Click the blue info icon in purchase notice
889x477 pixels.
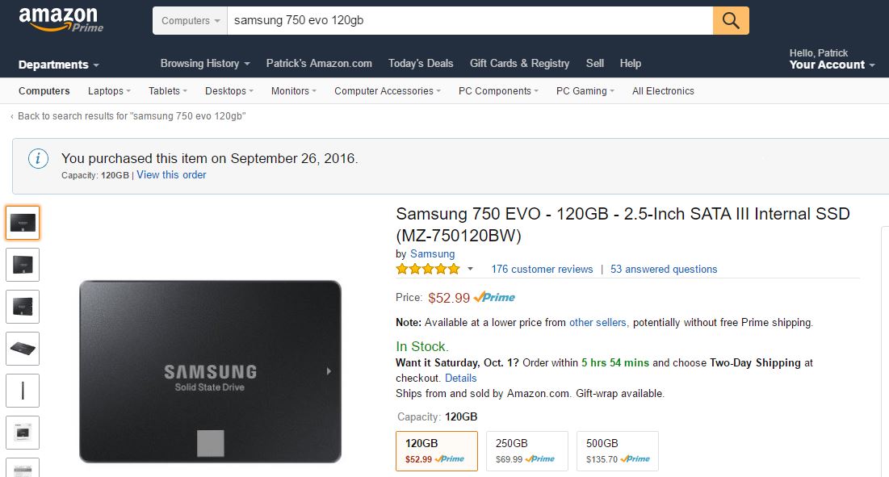38,159
